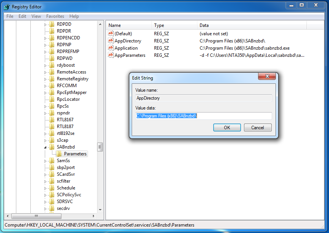This screenshot has width=329, height=233.
Task: Click the Value data input field
Action: (x=203, y=116)
